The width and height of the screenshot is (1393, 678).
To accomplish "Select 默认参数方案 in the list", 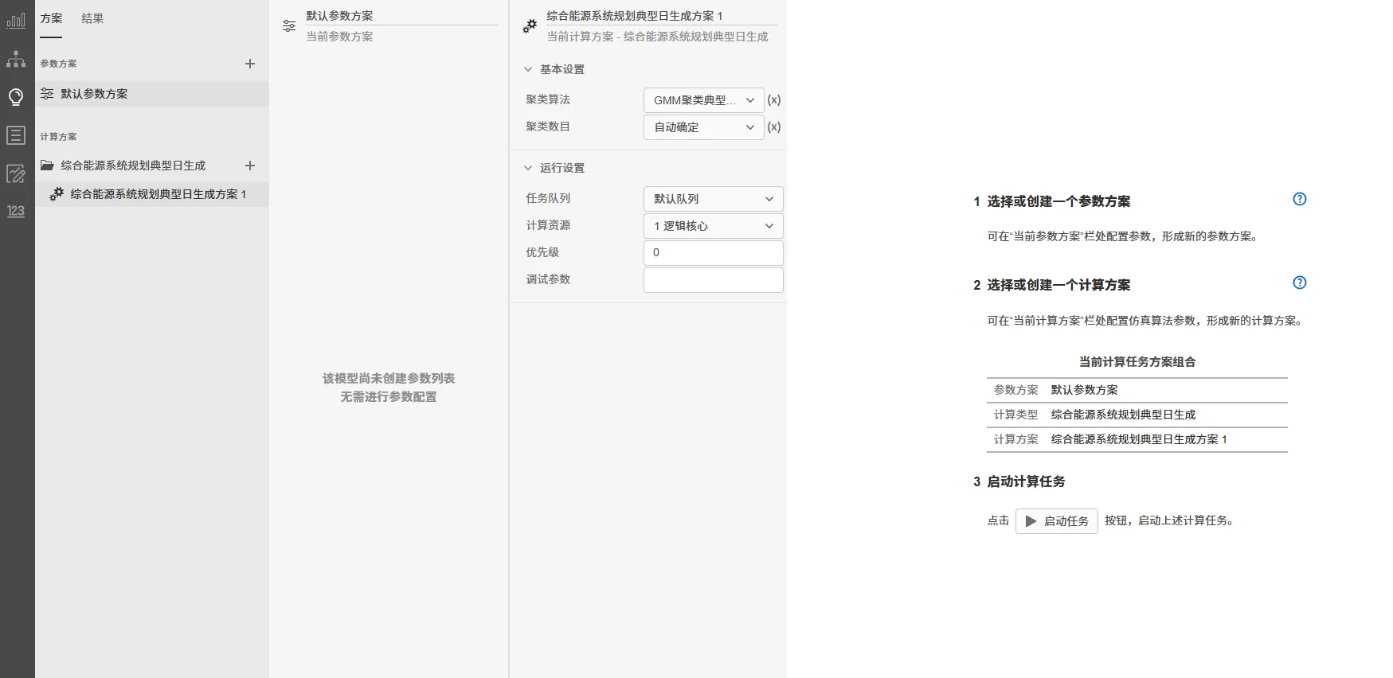I will tap(152, 94).
